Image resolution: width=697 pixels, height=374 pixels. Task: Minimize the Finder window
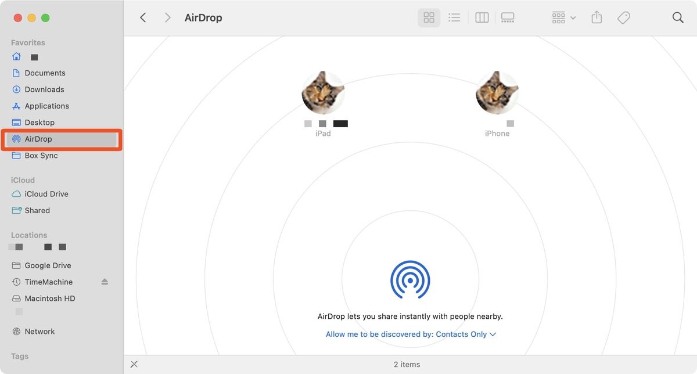[x=31, y=18]
